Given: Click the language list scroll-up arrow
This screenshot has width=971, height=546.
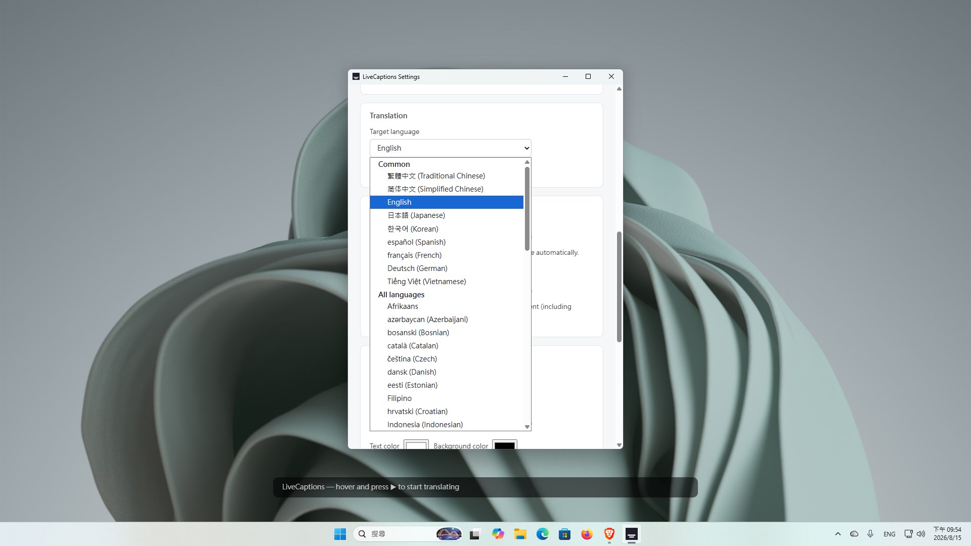Looking at the screenshot, I should point(527,162).
